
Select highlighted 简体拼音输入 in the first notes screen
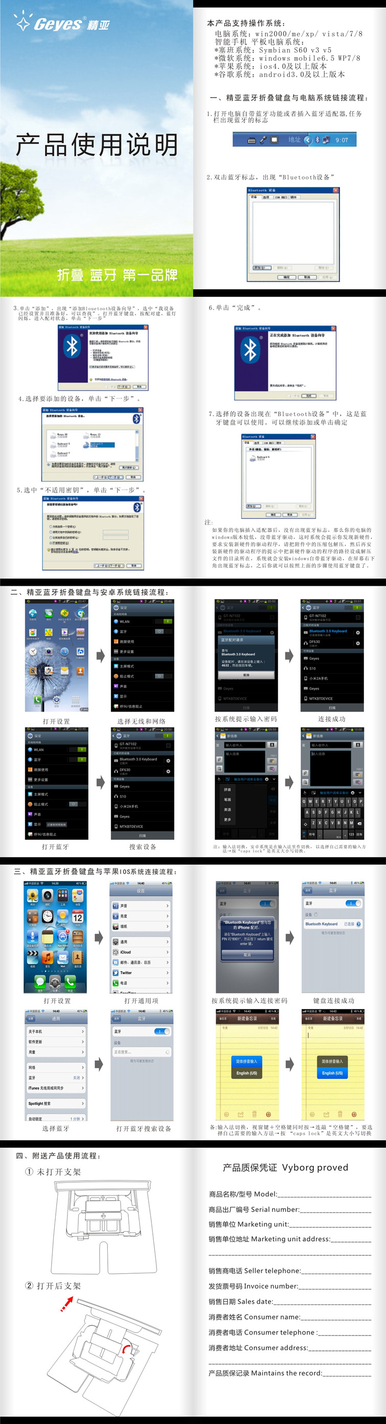click(246, 1061)
